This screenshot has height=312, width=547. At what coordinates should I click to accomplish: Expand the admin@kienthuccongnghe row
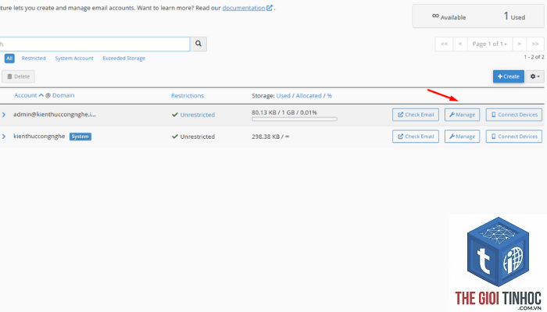click(4, 115)
